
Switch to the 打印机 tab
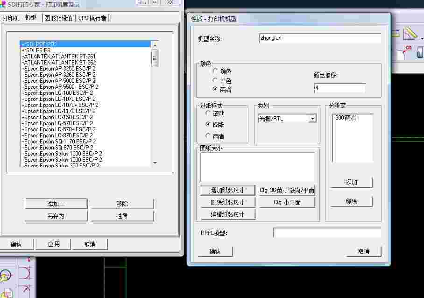tap(11, 18)
